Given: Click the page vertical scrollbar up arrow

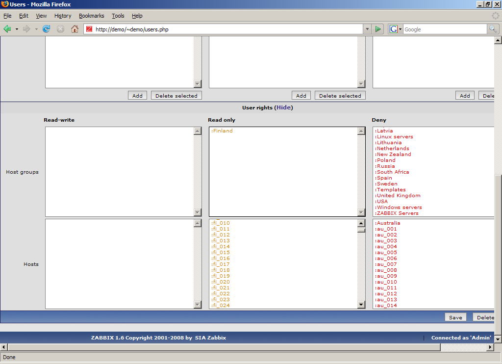Looking at the screenshot, I should pyautogui.click(x=498, y=40).
